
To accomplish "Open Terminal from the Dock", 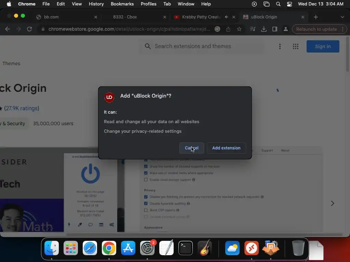I will coord(186,248).
